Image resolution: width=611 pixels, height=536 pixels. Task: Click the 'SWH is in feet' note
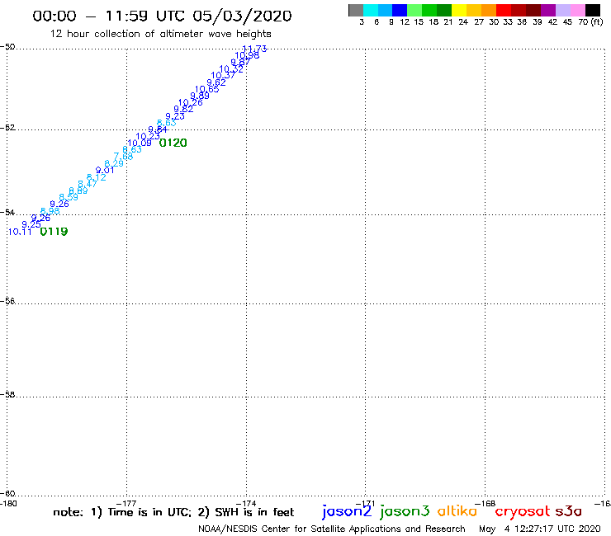pyautogui.click(x=254, y=512)
